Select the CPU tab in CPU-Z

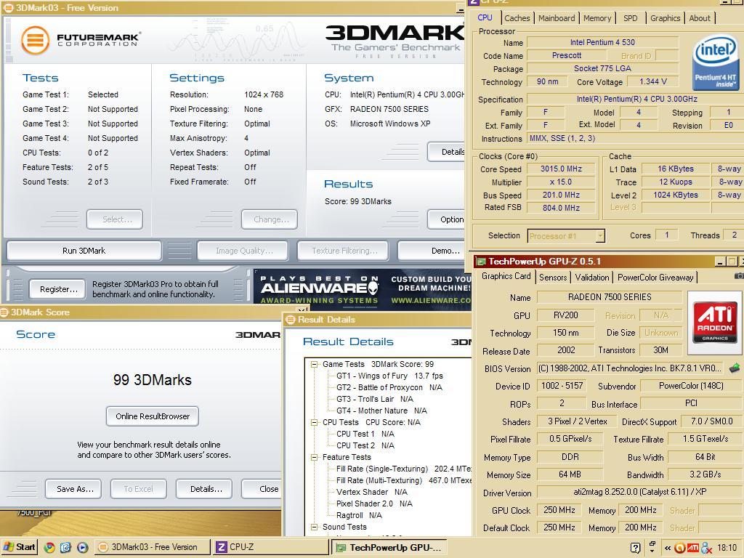[x=485, y=17]
